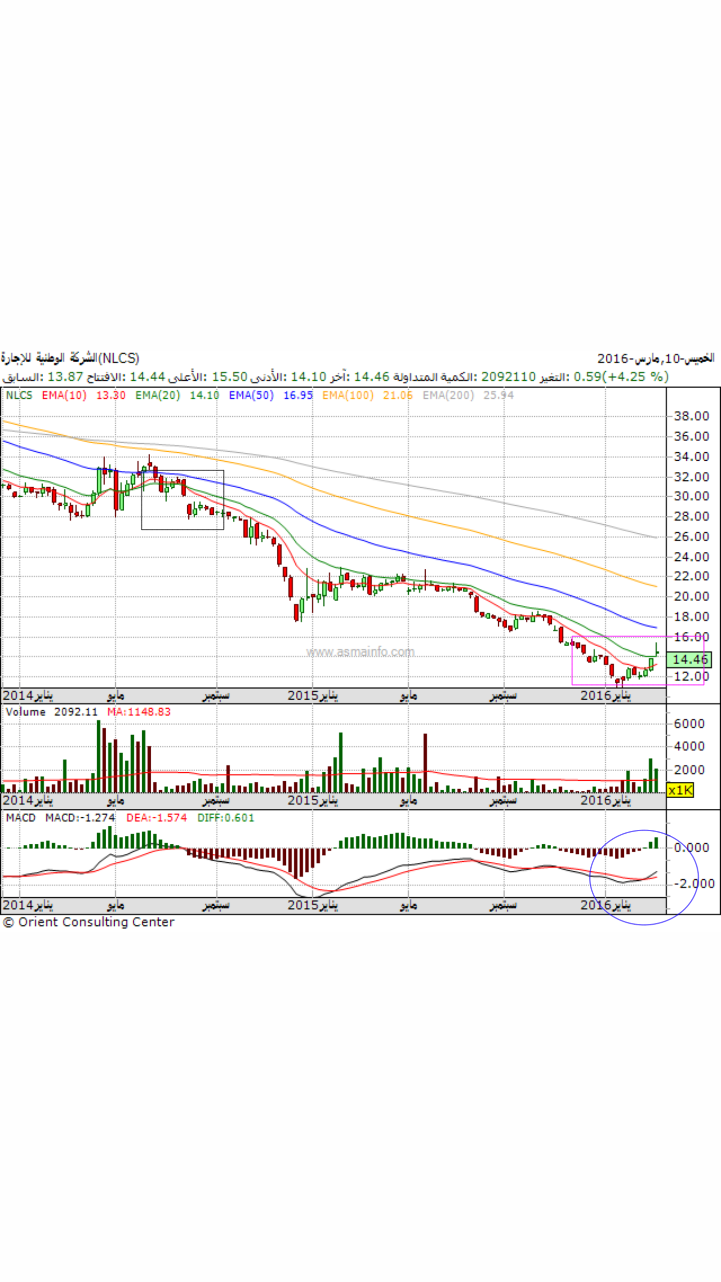Click يناير2016 on the volume panel time axis
Viewport: 721px width, 1282px height.
tap(605, 800)
